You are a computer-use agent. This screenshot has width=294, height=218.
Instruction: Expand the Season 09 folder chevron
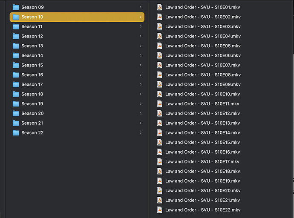(x=141, y=7)
